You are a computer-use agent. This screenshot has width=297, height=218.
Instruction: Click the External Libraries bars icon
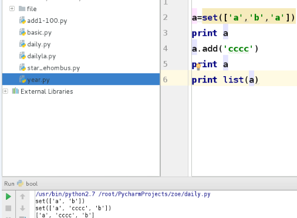(x=15, y=91)
